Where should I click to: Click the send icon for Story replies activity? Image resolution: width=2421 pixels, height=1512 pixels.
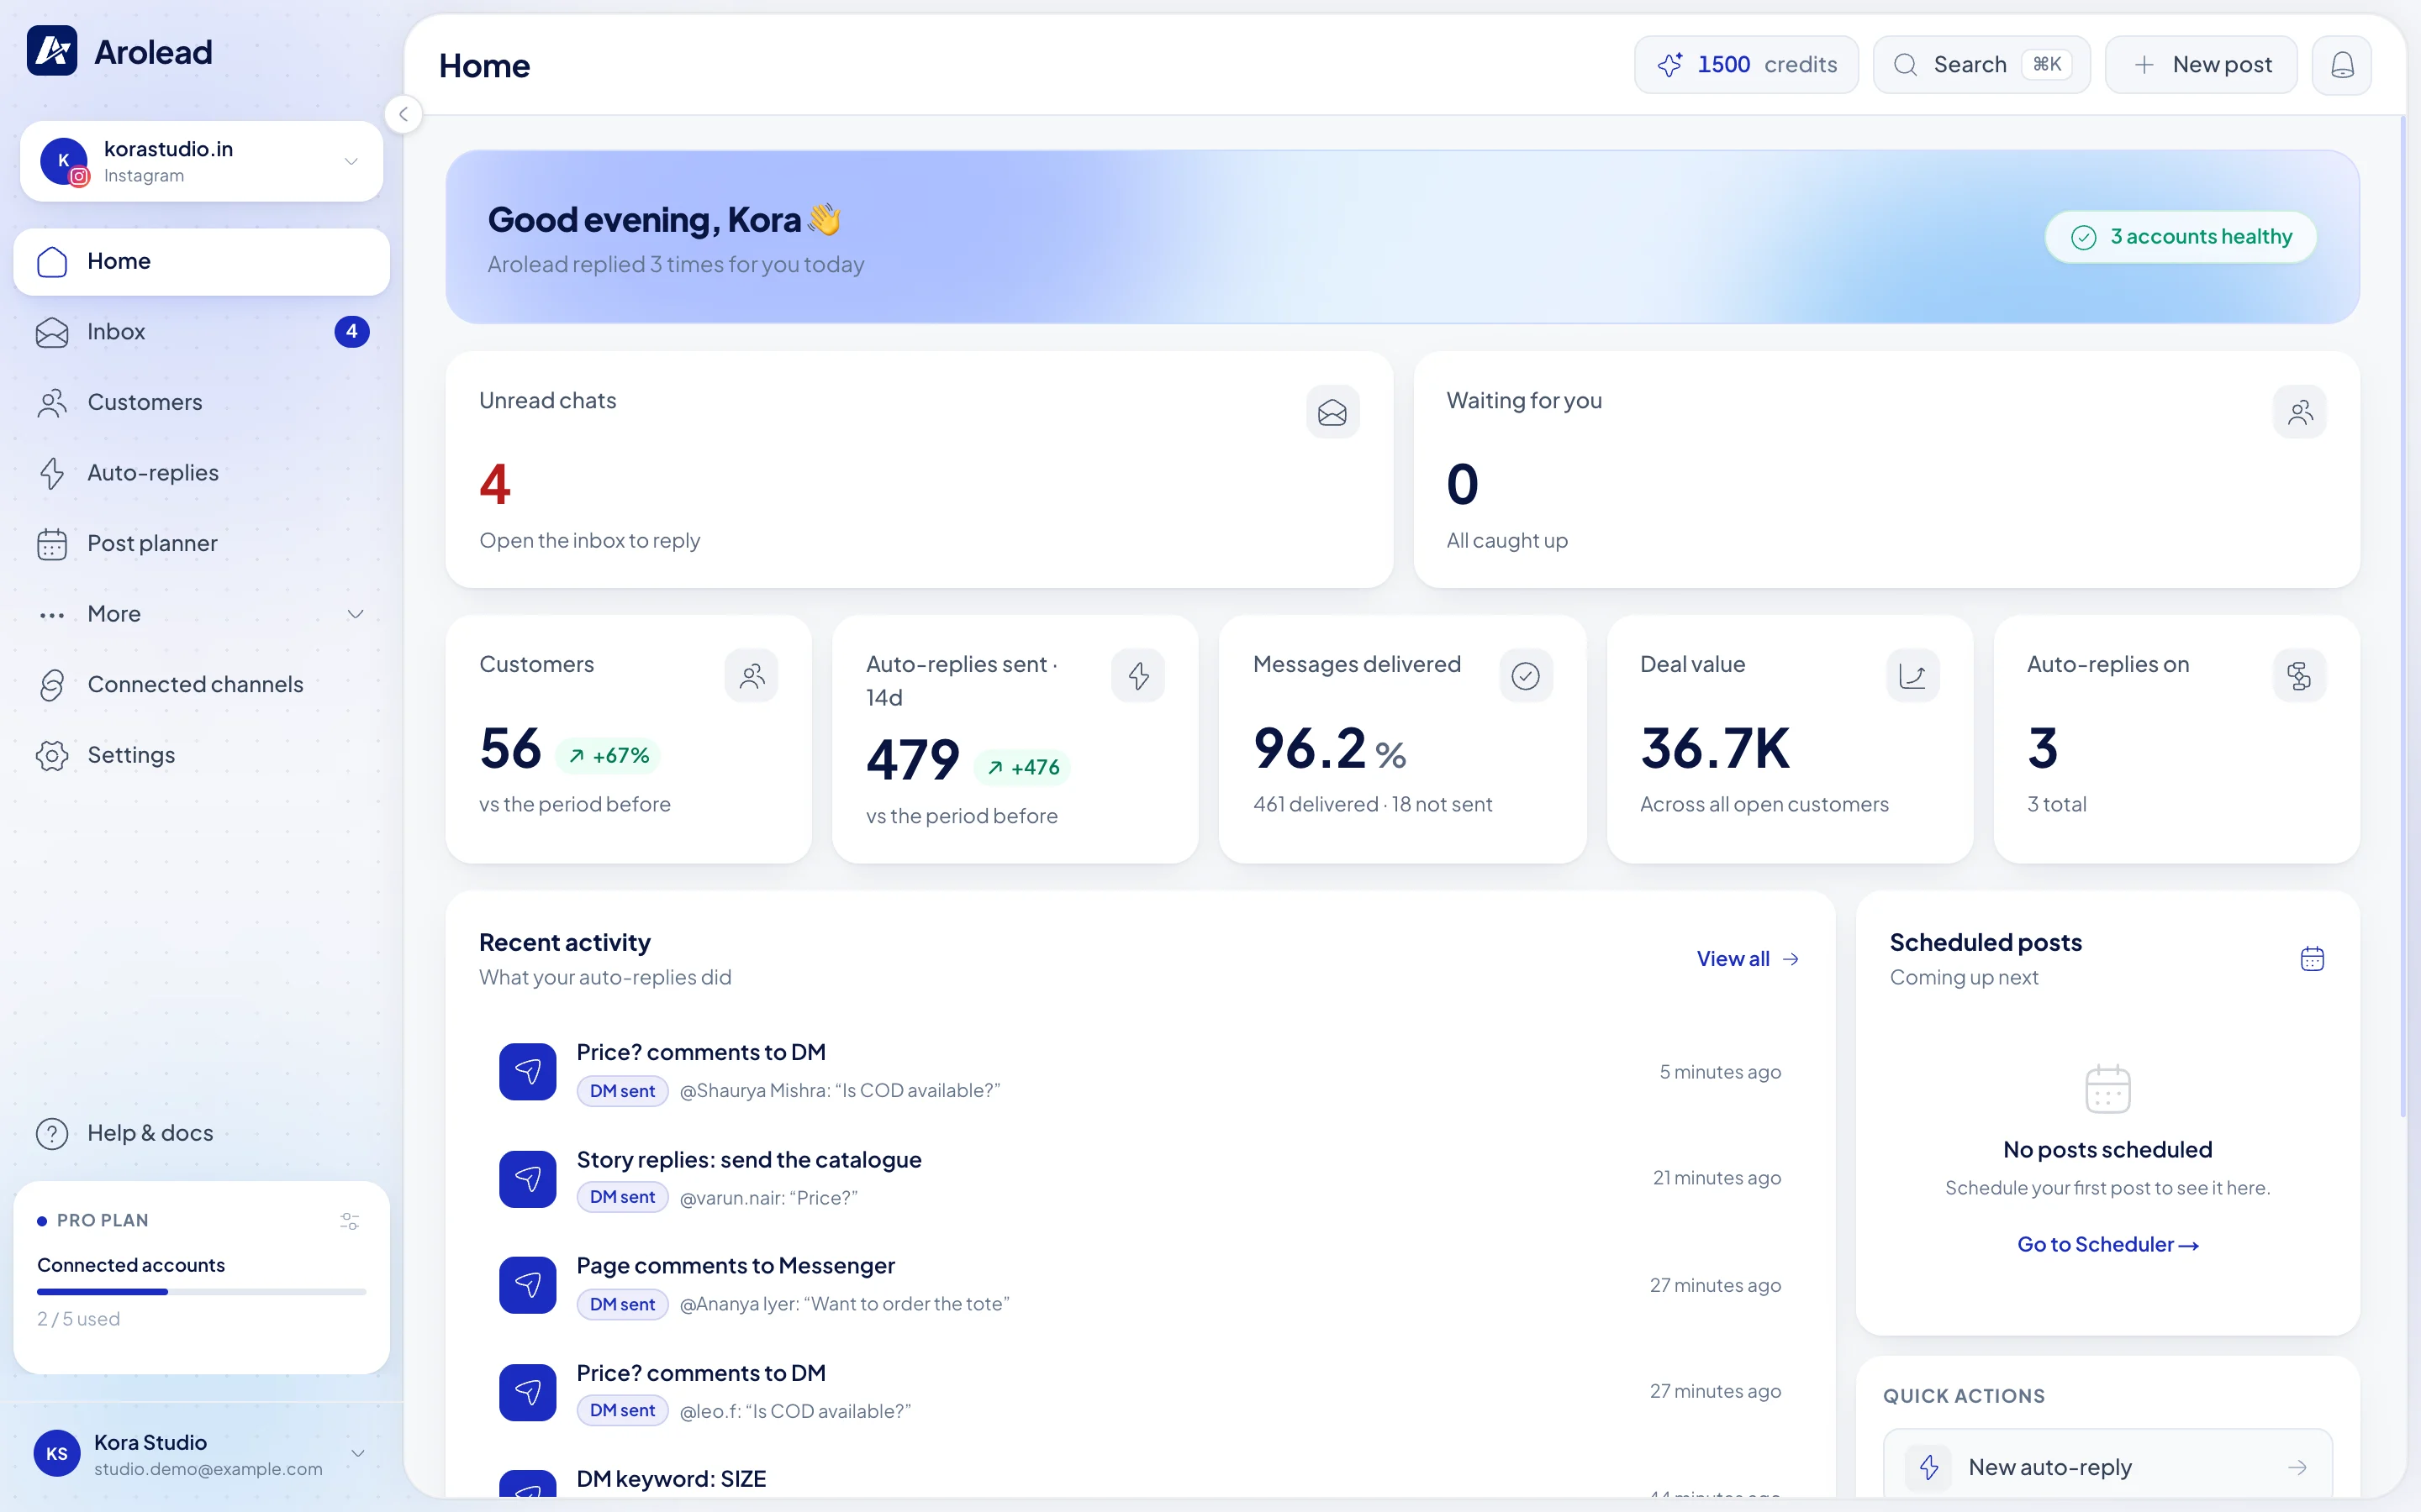coord(527,1179)
